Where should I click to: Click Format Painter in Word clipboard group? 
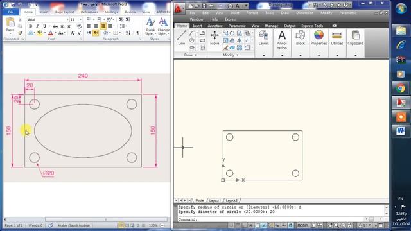click(x=20, y=33)
